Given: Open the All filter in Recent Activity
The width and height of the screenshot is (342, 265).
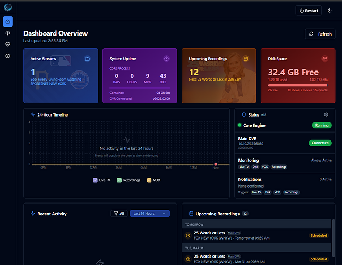Looking at the screenshot, I should (x=119, y=213).
